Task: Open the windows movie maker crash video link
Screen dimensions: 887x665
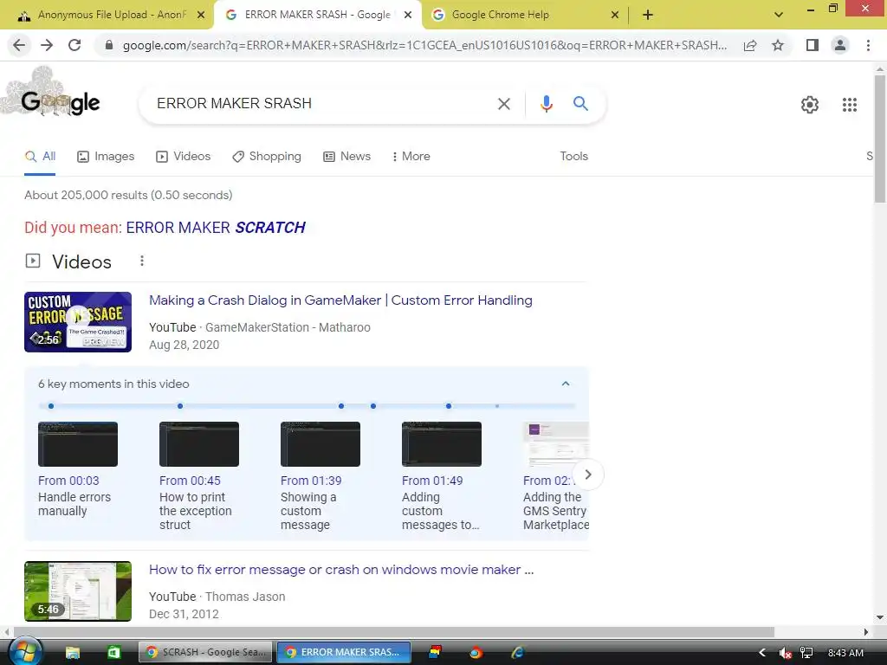Action: [341, 570]
